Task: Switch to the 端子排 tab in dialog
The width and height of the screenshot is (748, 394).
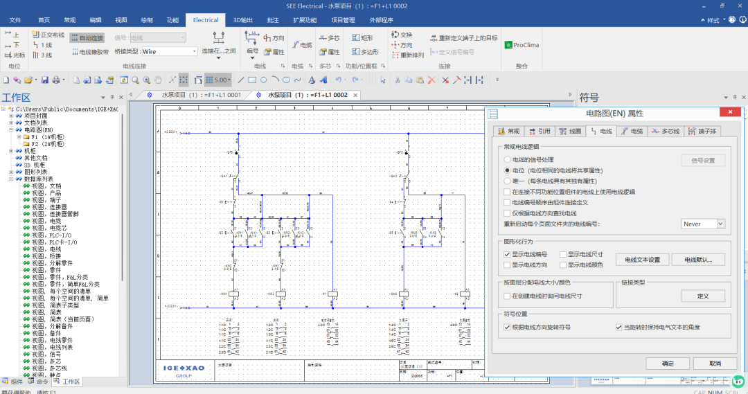Action: (x=703, y=131)
